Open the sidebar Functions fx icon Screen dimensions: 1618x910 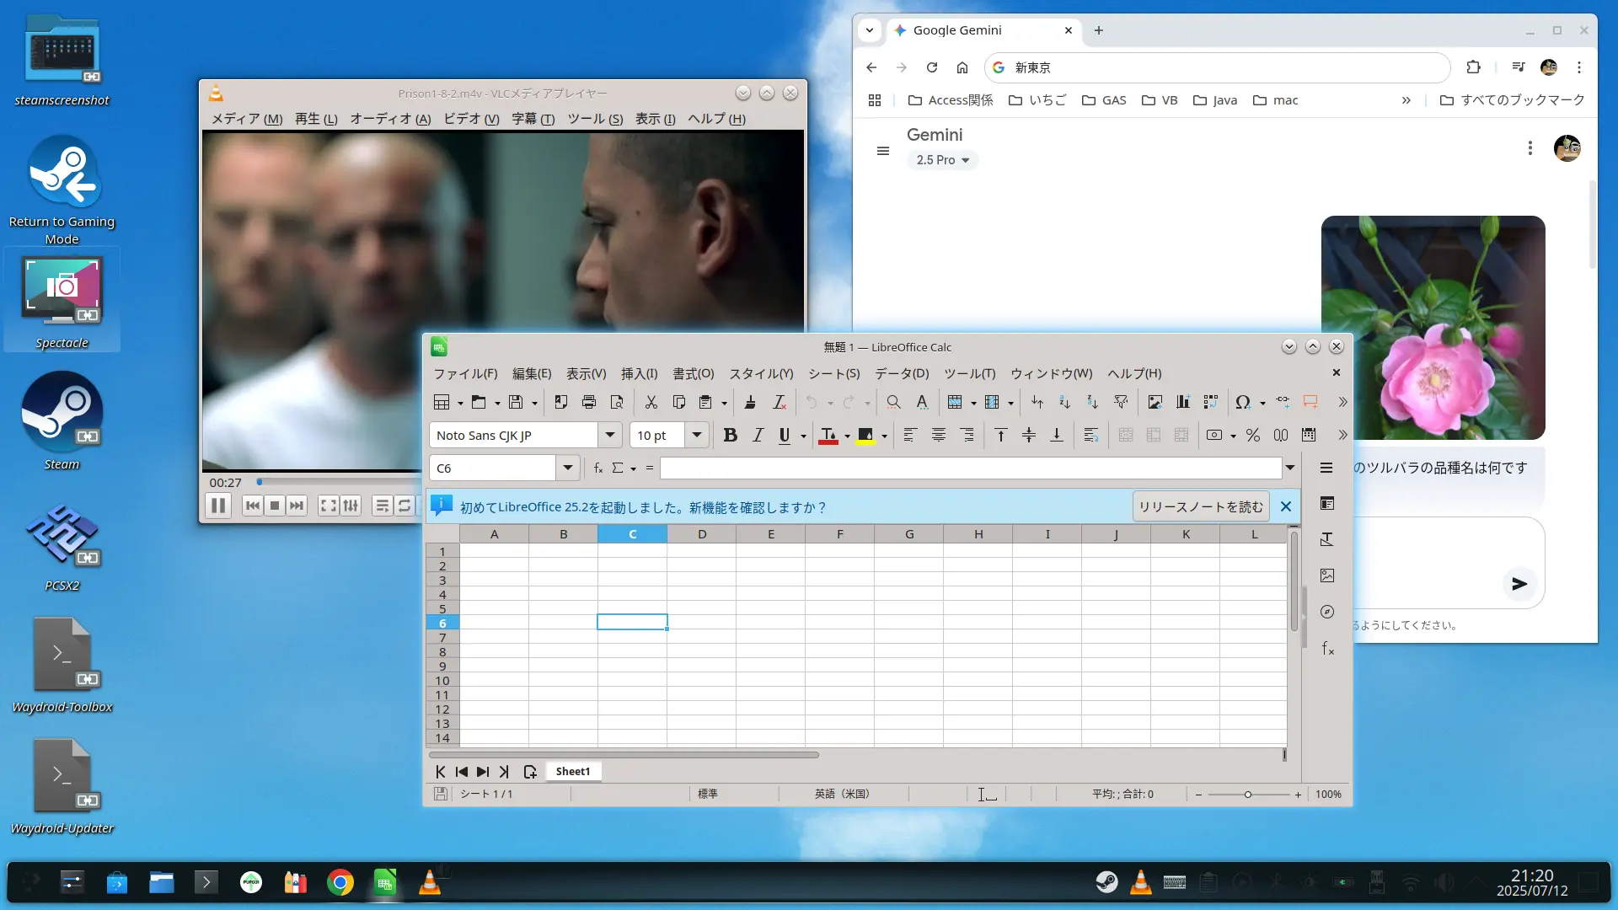click(x=1326, y=648)
